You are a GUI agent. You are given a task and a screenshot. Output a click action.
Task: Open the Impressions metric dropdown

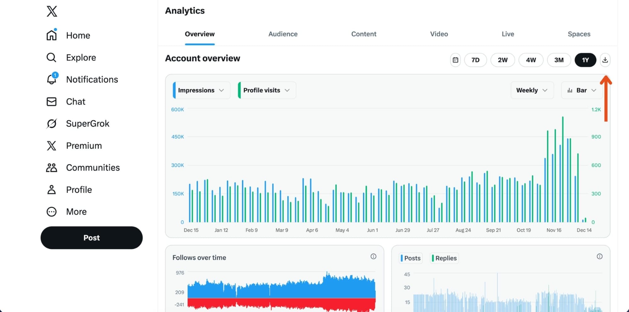[x=200, y=90]
